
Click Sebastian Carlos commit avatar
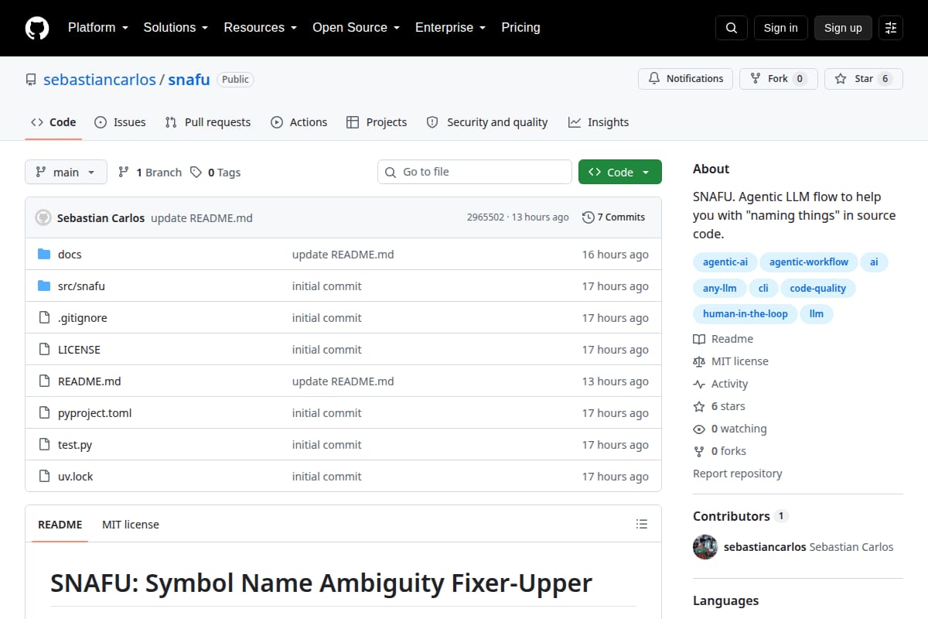(43, 217)
